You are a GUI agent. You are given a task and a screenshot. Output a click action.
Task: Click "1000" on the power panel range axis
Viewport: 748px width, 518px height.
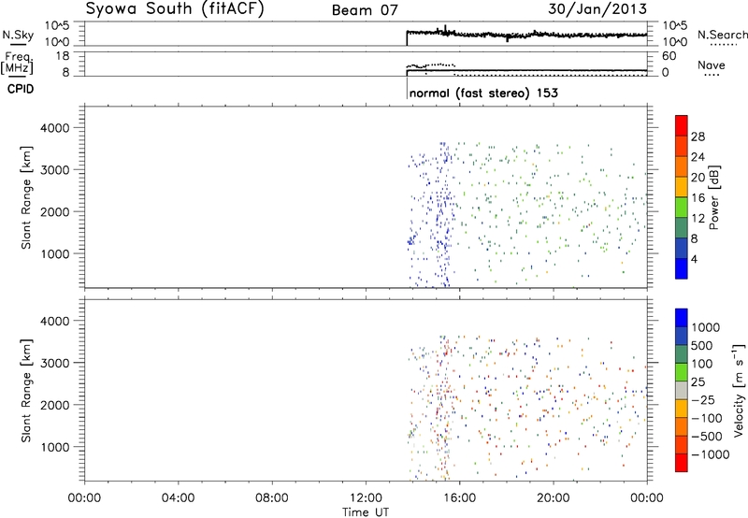click(x=55, y=253)
